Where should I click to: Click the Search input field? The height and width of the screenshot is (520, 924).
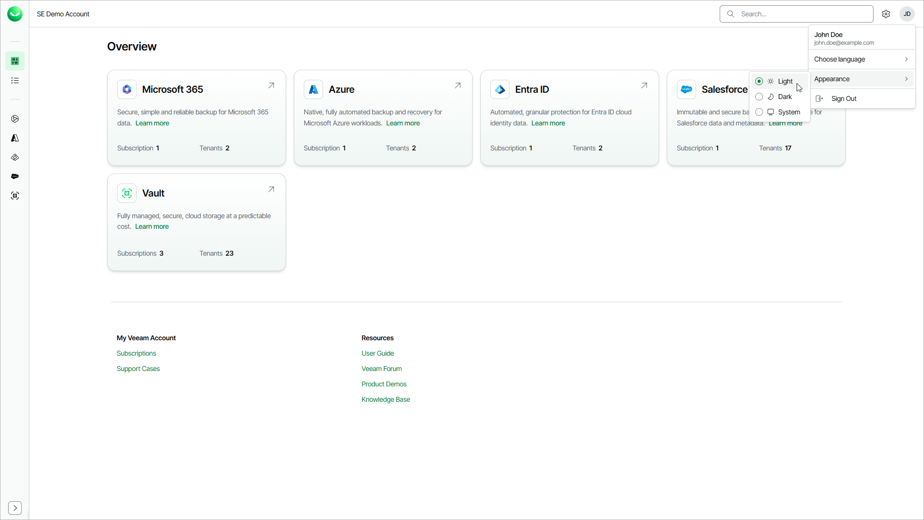[803, 14]
